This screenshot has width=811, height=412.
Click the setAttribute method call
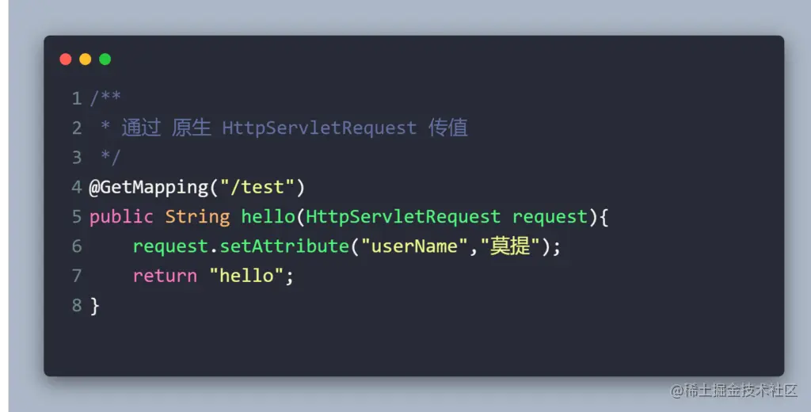(x=284, y=246)
